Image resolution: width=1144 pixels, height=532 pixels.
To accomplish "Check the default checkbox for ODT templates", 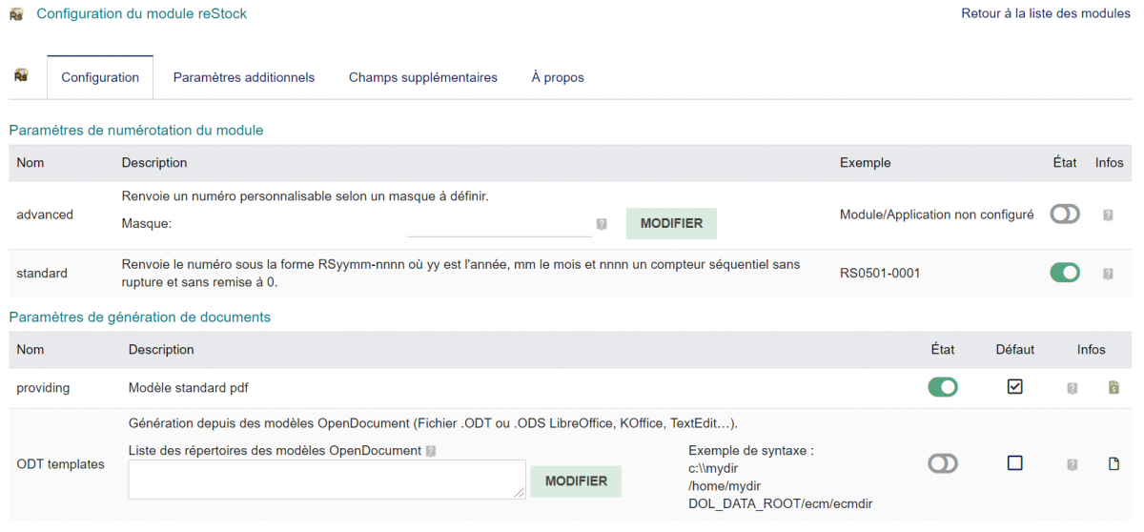I will pos(1015,463).
